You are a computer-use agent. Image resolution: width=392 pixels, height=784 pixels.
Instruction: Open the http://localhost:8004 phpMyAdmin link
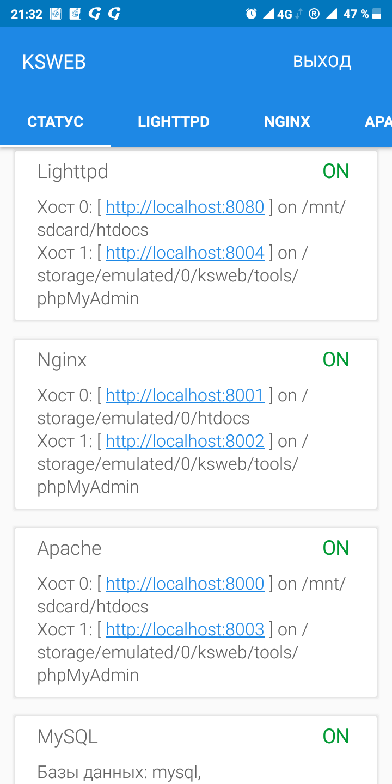tap(185, 253)
